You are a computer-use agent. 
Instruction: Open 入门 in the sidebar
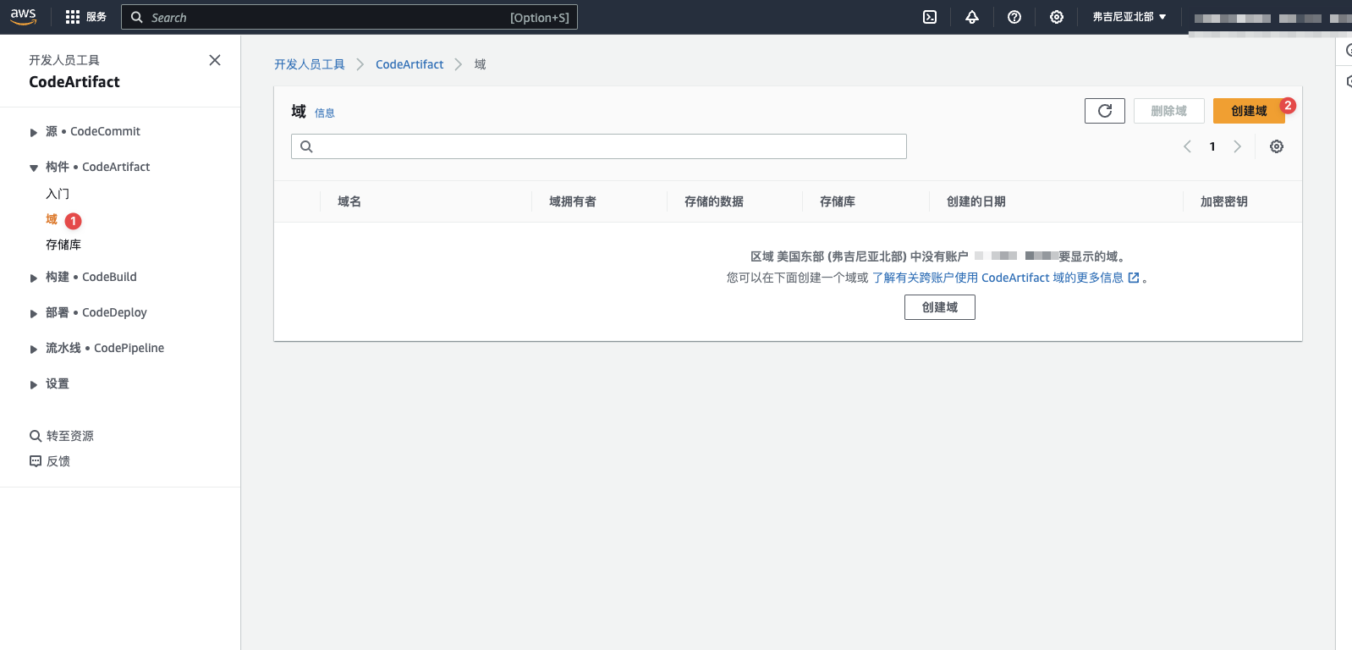58,194
